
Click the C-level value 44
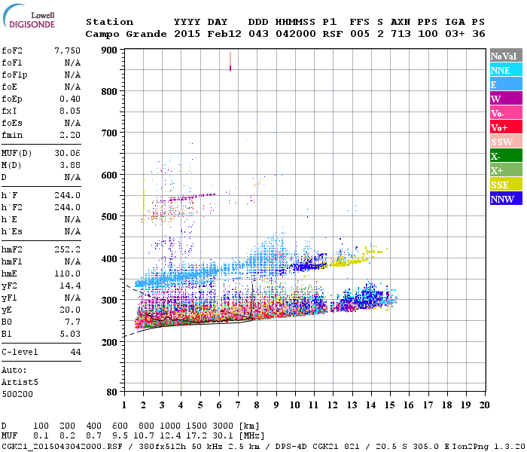click(75, 352)
